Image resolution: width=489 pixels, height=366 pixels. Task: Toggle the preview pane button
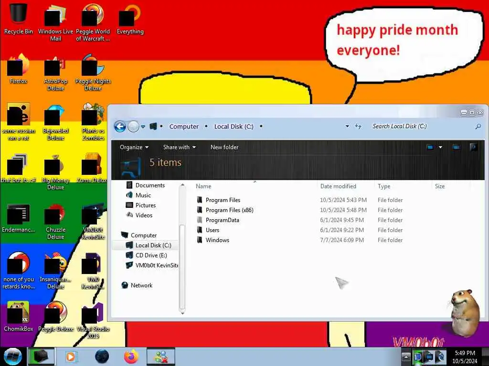tap(456, 147)
